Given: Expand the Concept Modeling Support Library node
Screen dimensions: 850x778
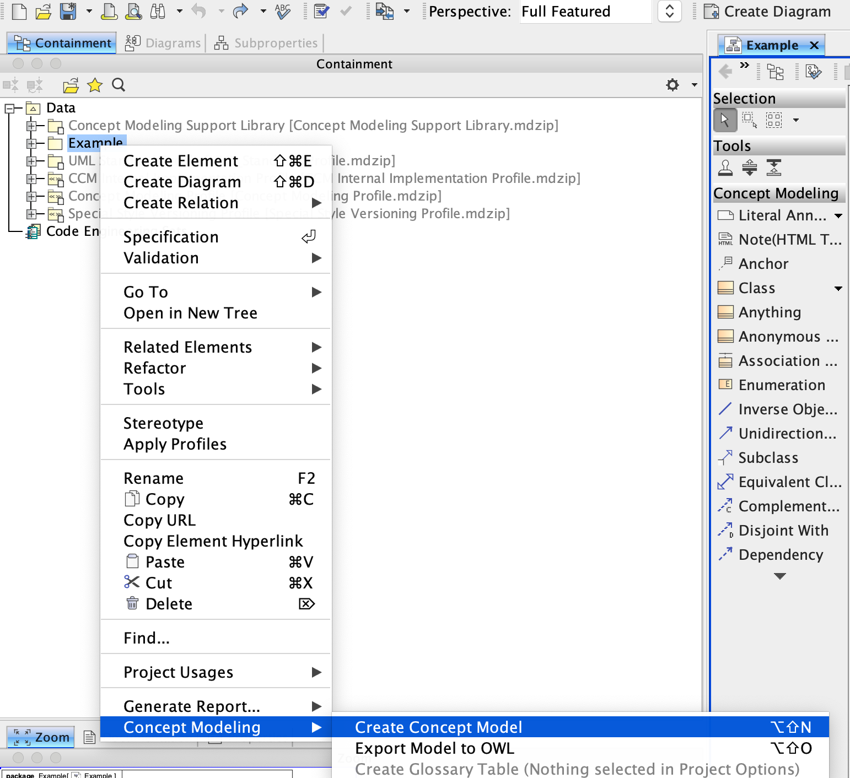Looking at the screenshot, I should click(x=31, y=126).
